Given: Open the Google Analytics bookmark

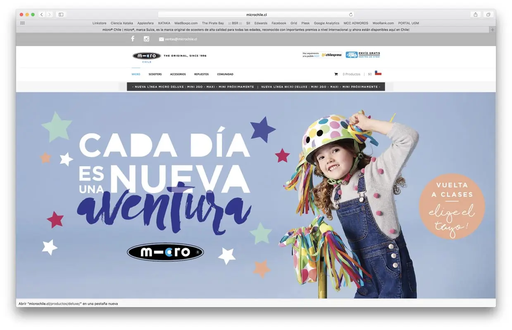Looking at the screenshot, I should (326, 23).
